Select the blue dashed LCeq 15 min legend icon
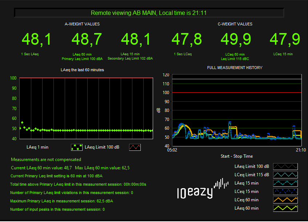Screen dimensions: 308x222 pyautogui.click(x=285, y=191)
